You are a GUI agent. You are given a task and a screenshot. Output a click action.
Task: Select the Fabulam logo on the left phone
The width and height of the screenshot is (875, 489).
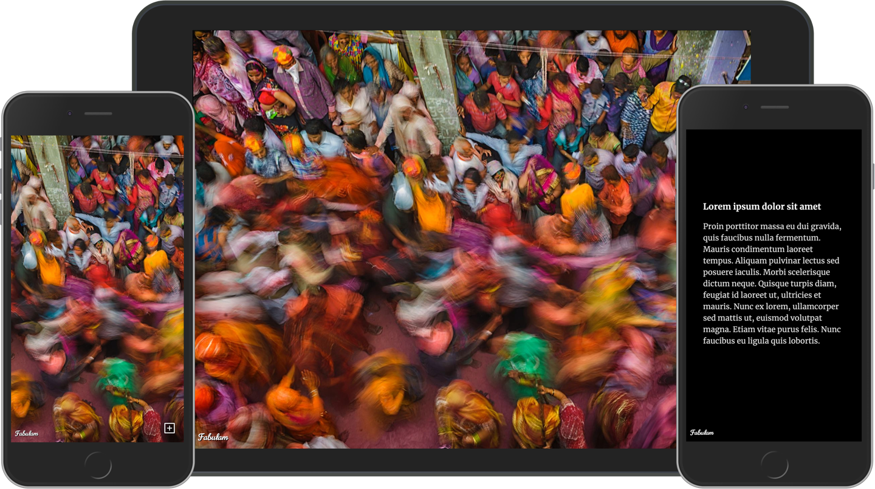coord(26,433)
